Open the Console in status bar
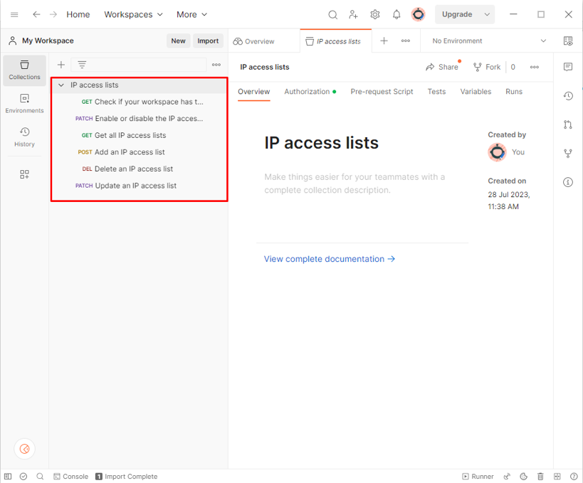The image size is (583, 483). click(71, 477)
